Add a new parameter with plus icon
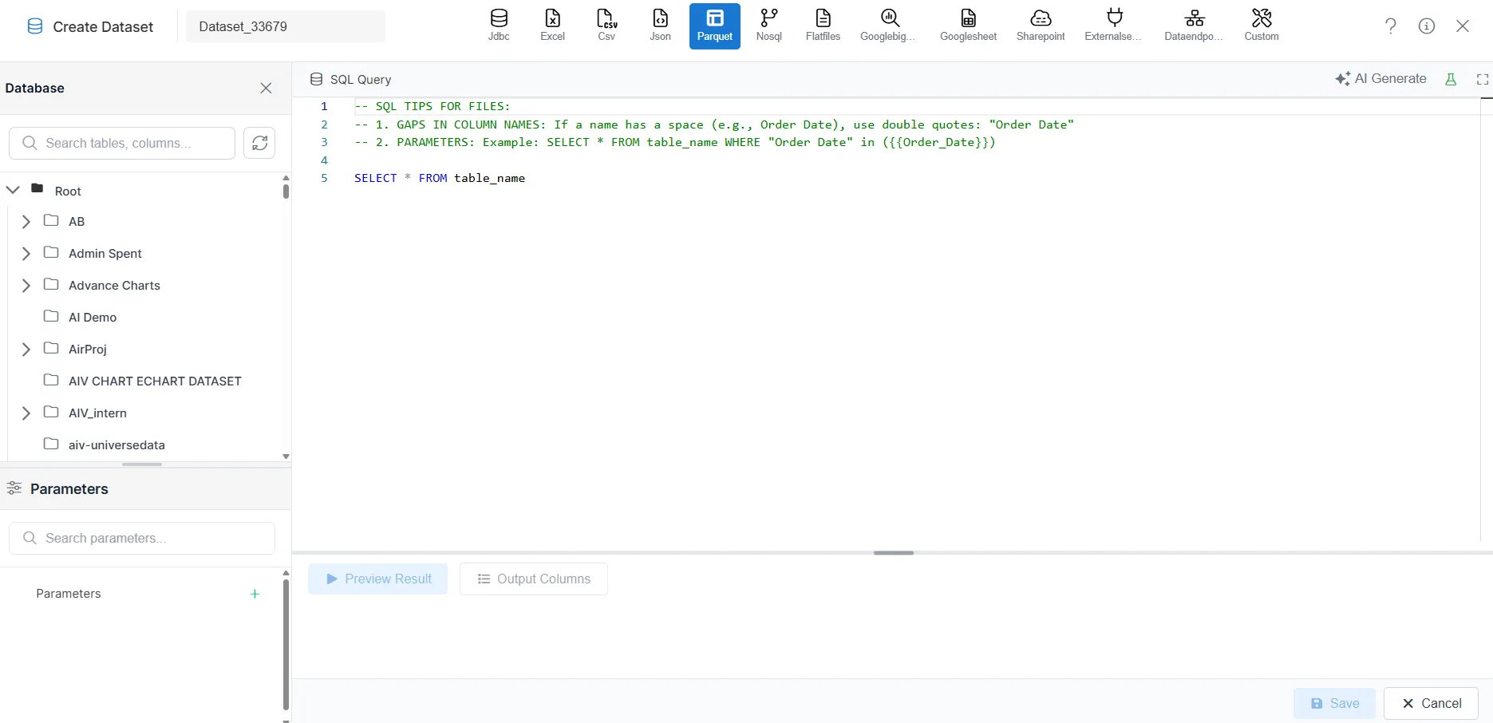Screen dimensions: 1493x723 (x=255, y=594)
